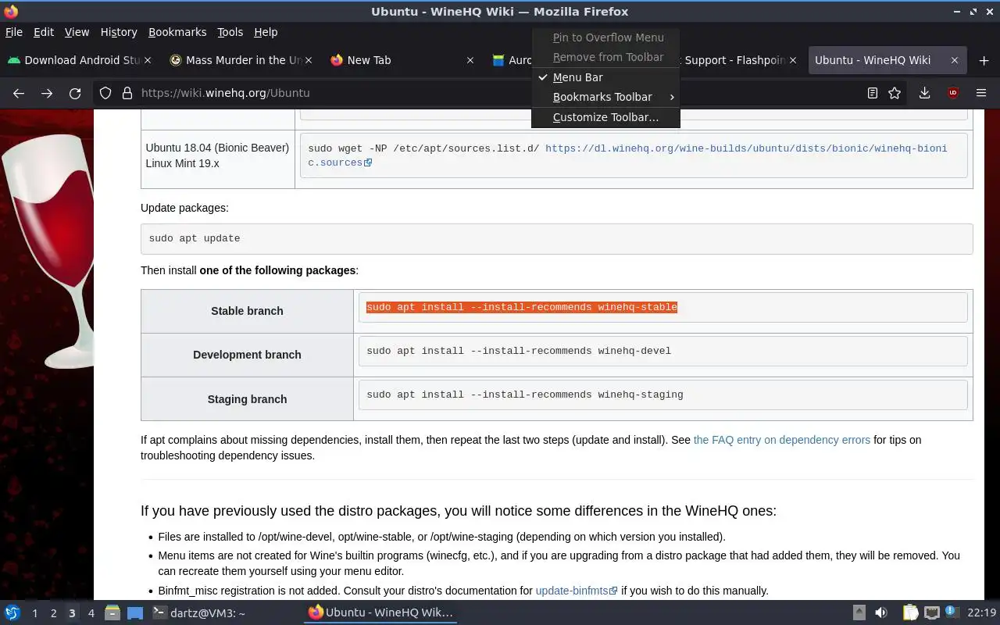Uncheck the Menu Bar option
The width and height of the screenshot is (1000, 625).
[x=605, y=77]
